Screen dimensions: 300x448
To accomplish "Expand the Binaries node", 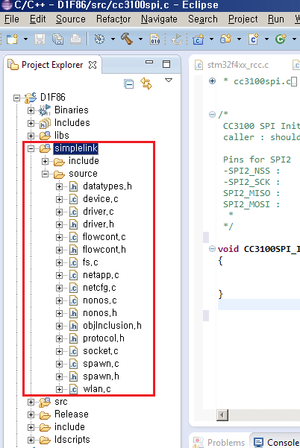I will [x=31, y=110].
